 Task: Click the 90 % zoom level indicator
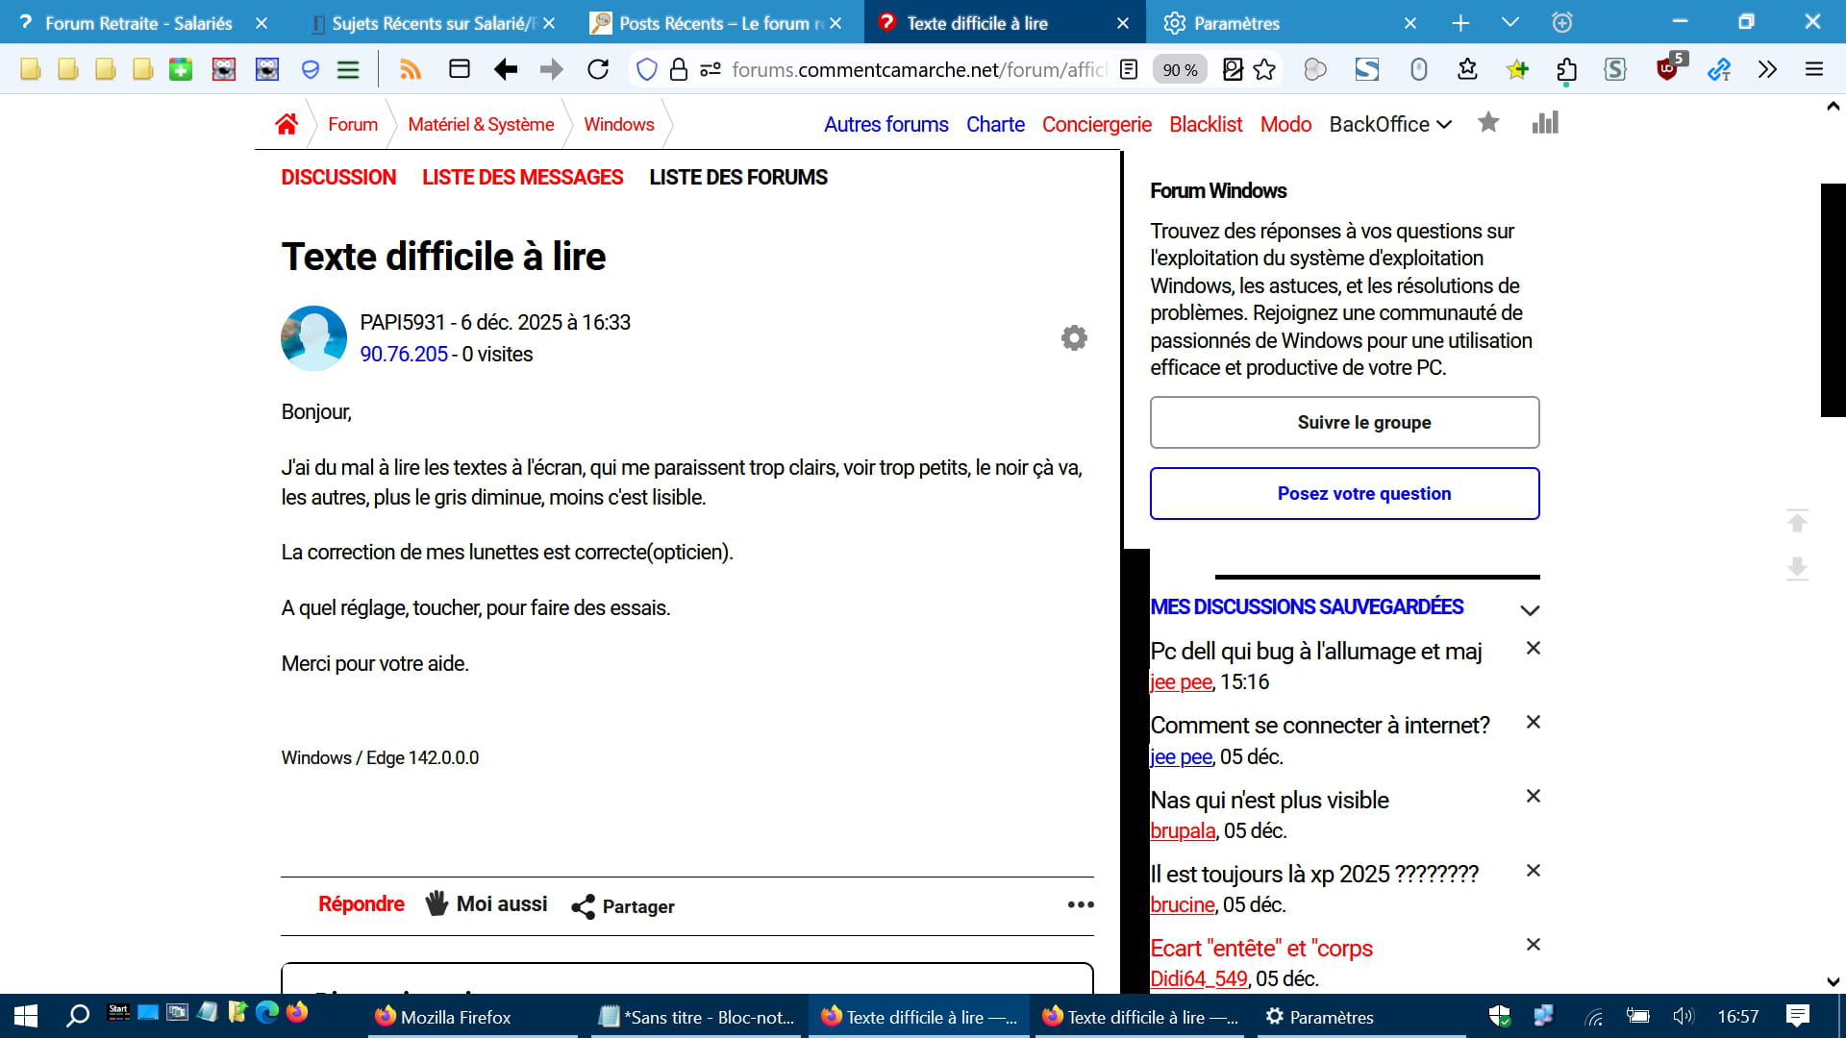point(1180,69)
